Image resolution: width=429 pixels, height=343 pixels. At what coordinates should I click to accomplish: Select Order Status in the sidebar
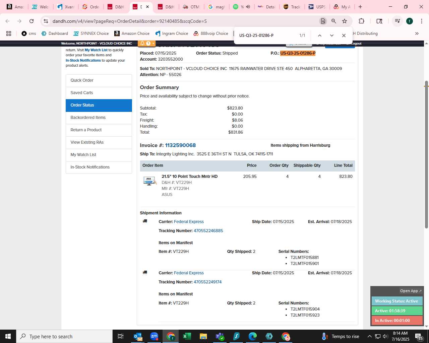pos(99,105)
